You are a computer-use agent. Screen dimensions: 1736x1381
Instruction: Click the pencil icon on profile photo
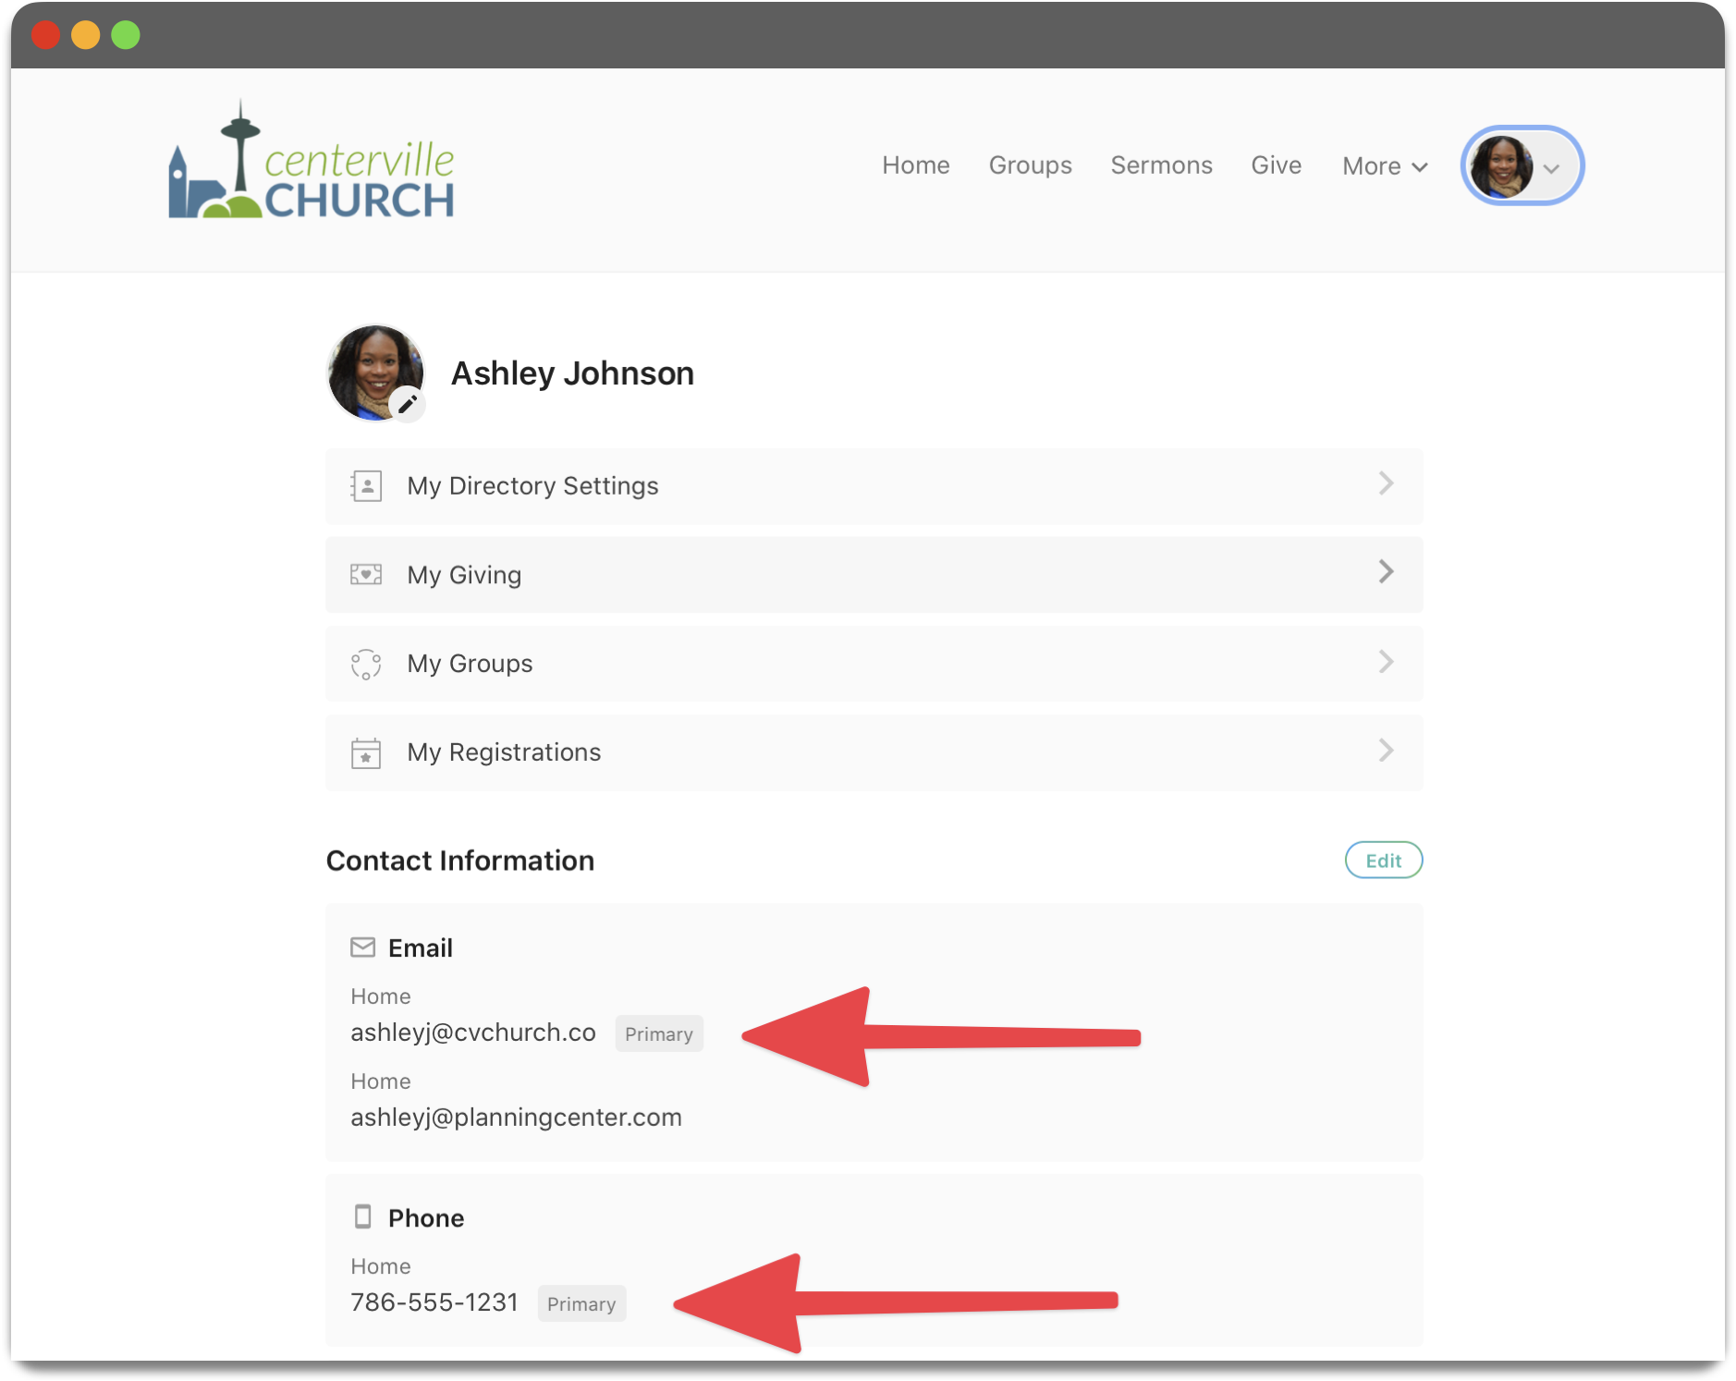[407, 404]
